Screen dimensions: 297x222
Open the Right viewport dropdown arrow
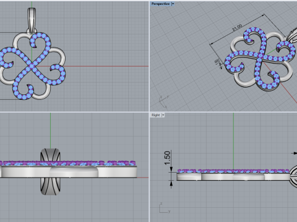(163, 115)
